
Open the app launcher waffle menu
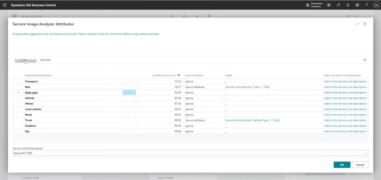pos(5,5)
